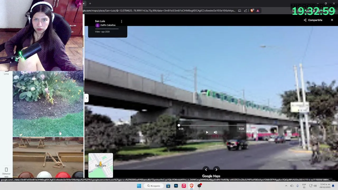The image size is (338, 190).
Task: Go to the previous photo arrow
Action: click(206, 170)
